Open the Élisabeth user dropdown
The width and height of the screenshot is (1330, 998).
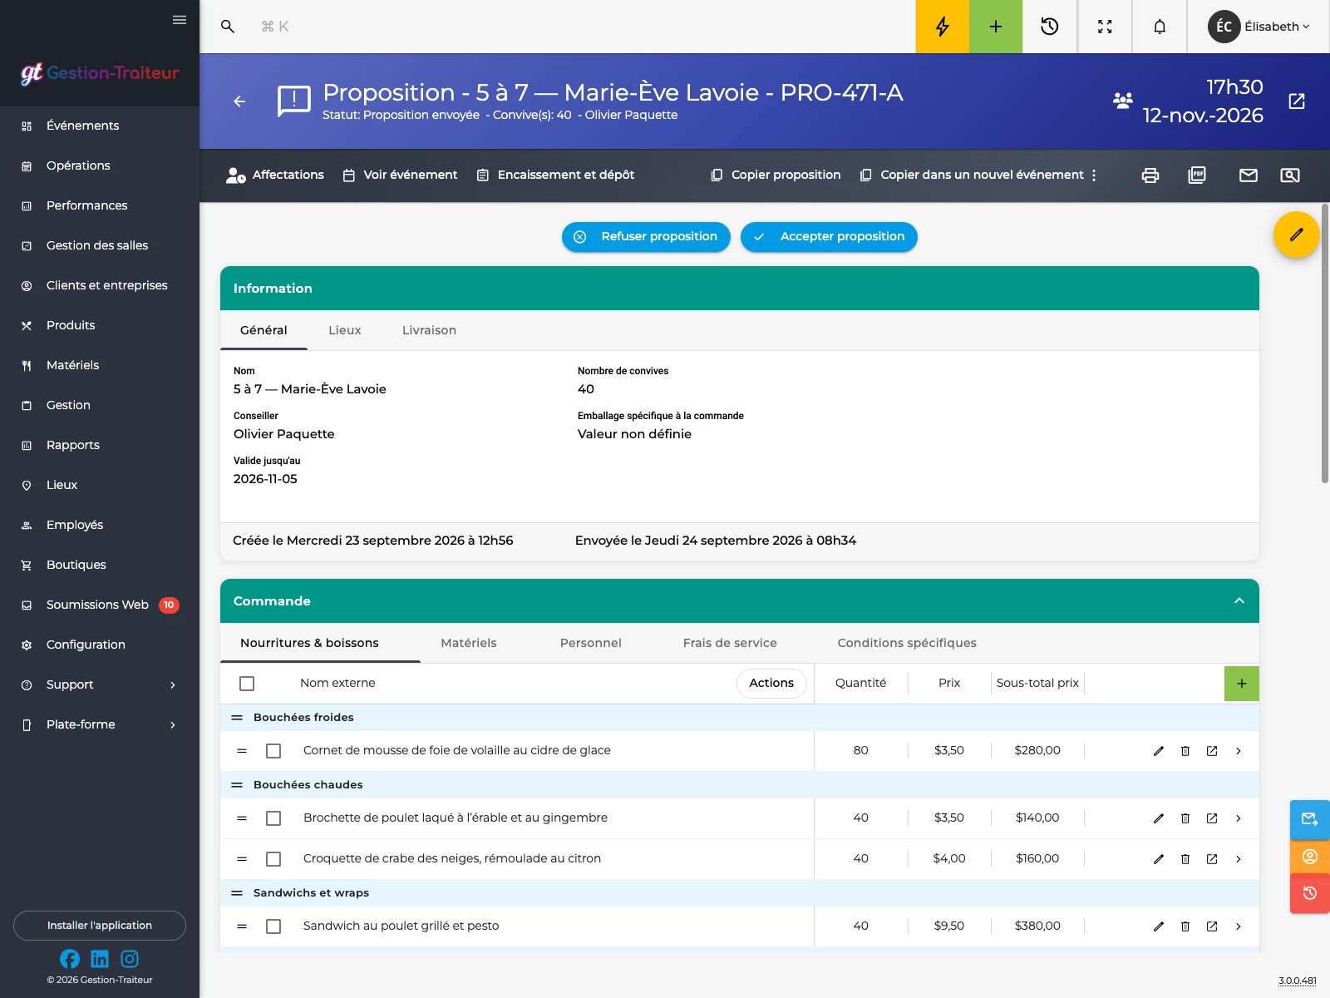[1259, 27]
